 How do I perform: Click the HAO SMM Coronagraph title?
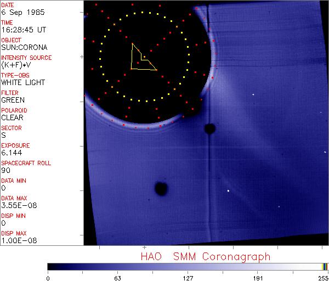(206, 256)
